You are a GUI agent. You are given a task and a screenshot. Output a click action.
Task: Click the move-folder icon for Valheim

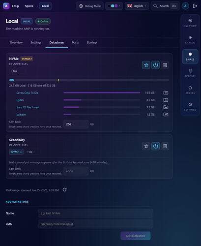pos(166,114)
